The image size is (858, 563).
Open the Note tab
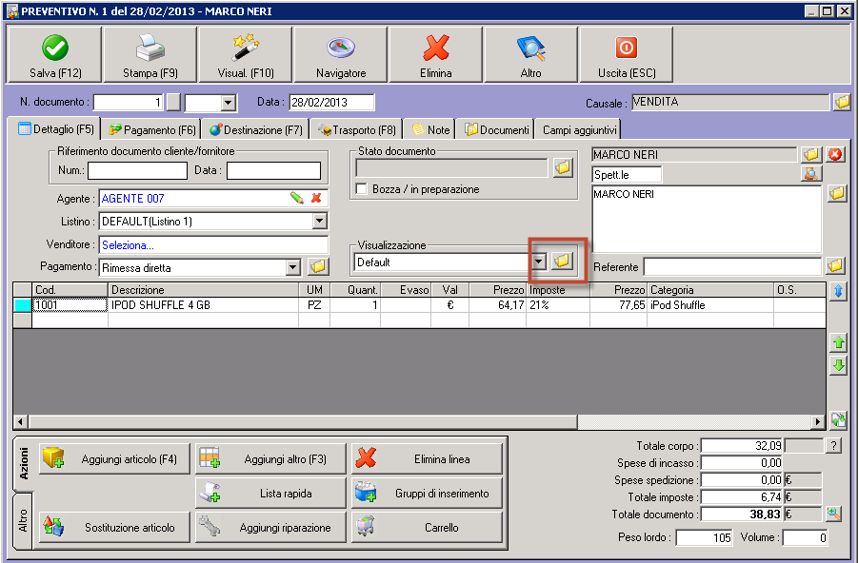430,130
